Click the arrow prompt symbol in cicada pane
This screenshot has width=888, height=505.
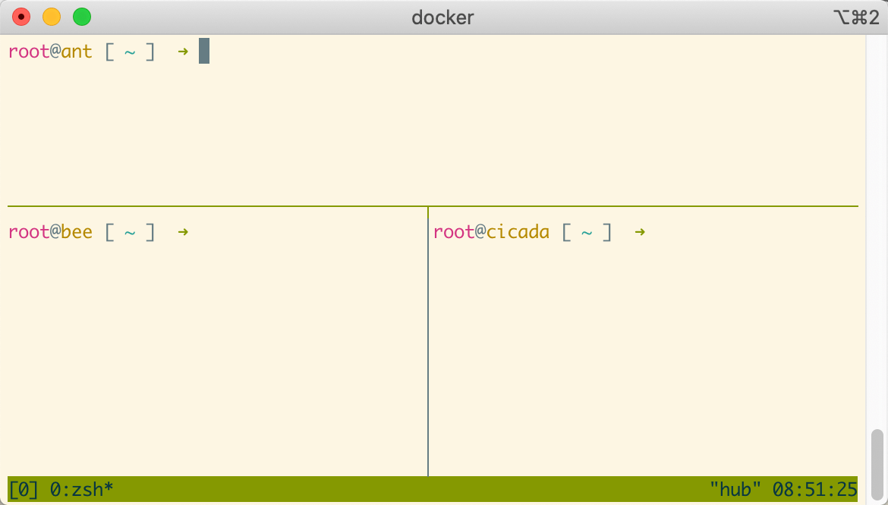tap(640, 232)
